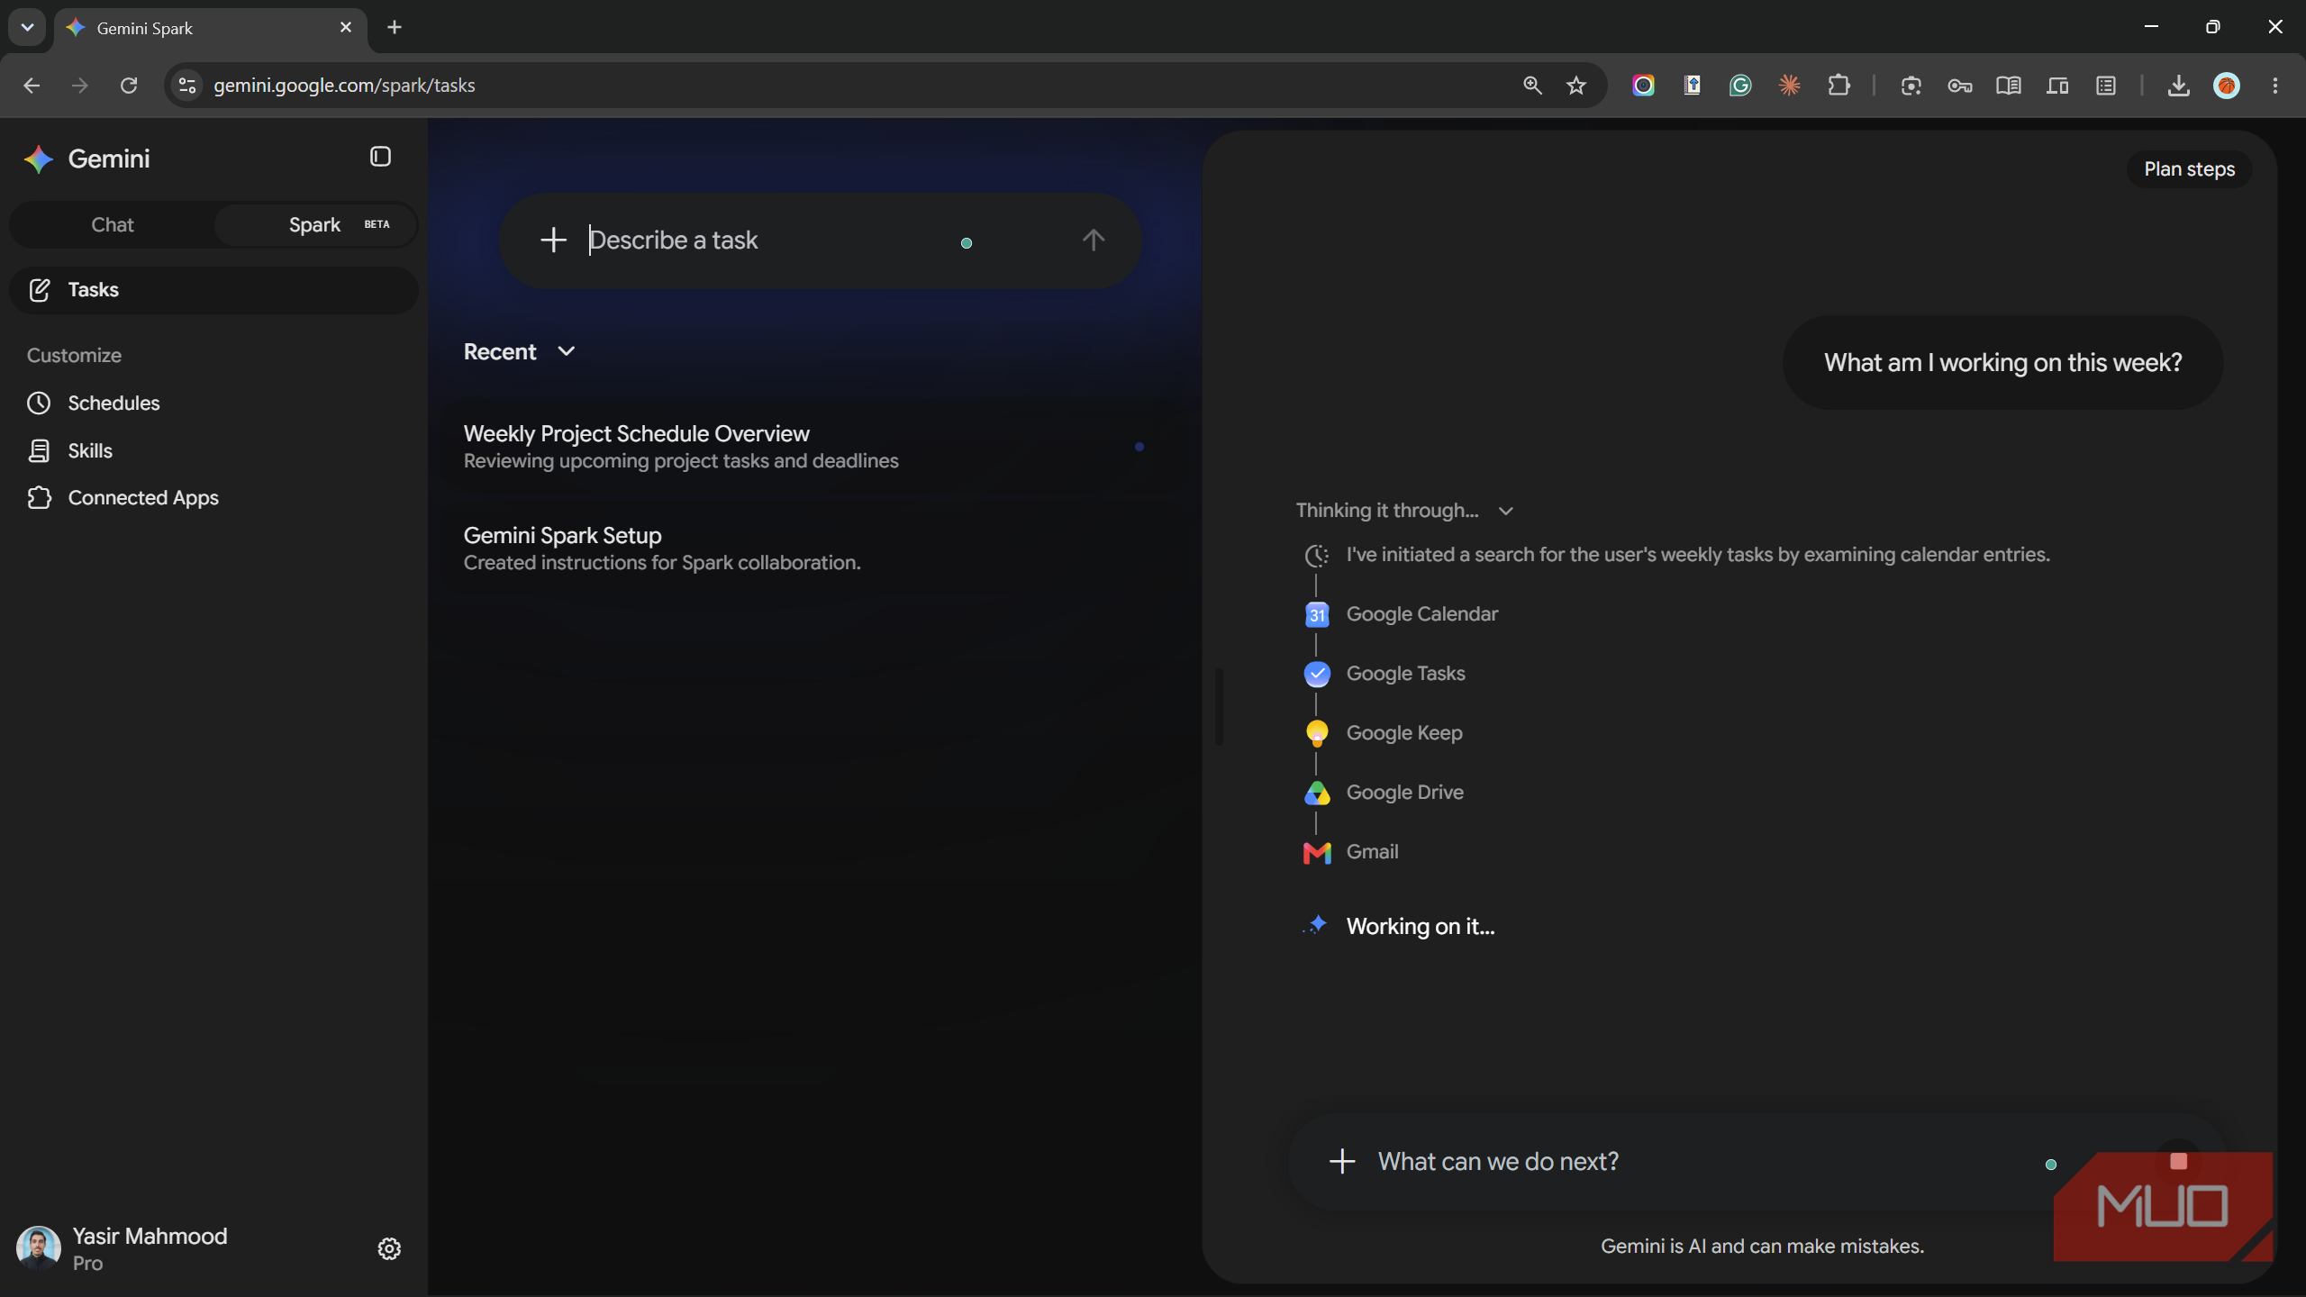Click the Google Drive step icon
Screen dimensions: 2306x1297
(x=1317, y=793)
